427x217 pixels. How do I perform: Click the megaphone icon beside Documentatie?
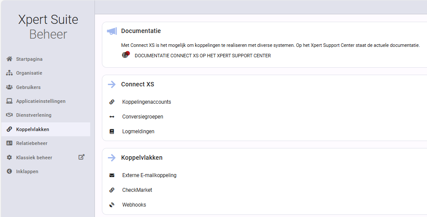coord(112,31)
